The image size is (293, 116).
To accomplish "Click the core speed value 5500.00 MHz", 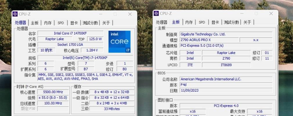I will [53, 92].
